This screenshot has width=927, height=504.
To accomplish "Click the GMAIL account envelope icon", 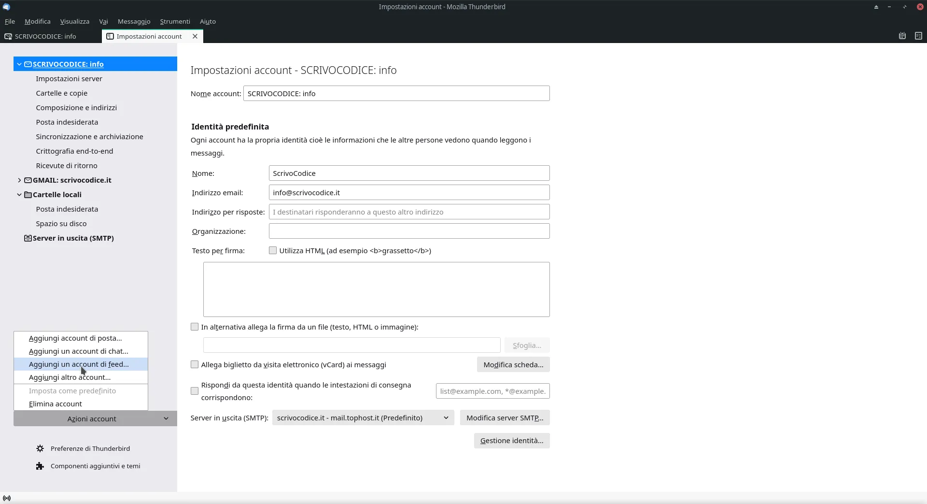I will click(28, 180).
